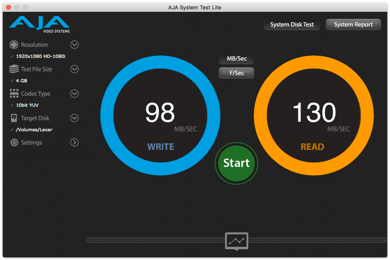Click the AJA Video Systems logo
This screenshot has height=260, width=390.
pyautogui.click(x=40, y=25)
